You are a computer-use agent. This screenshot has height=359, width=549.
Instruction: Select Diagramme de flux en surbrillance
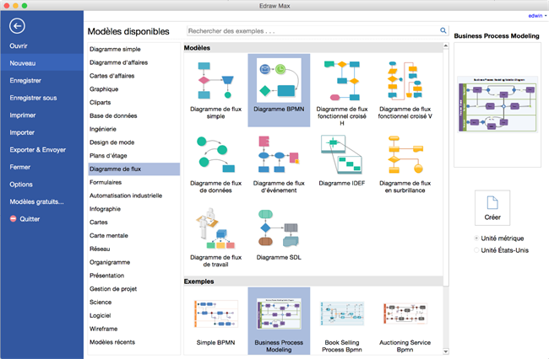[405, 164]
